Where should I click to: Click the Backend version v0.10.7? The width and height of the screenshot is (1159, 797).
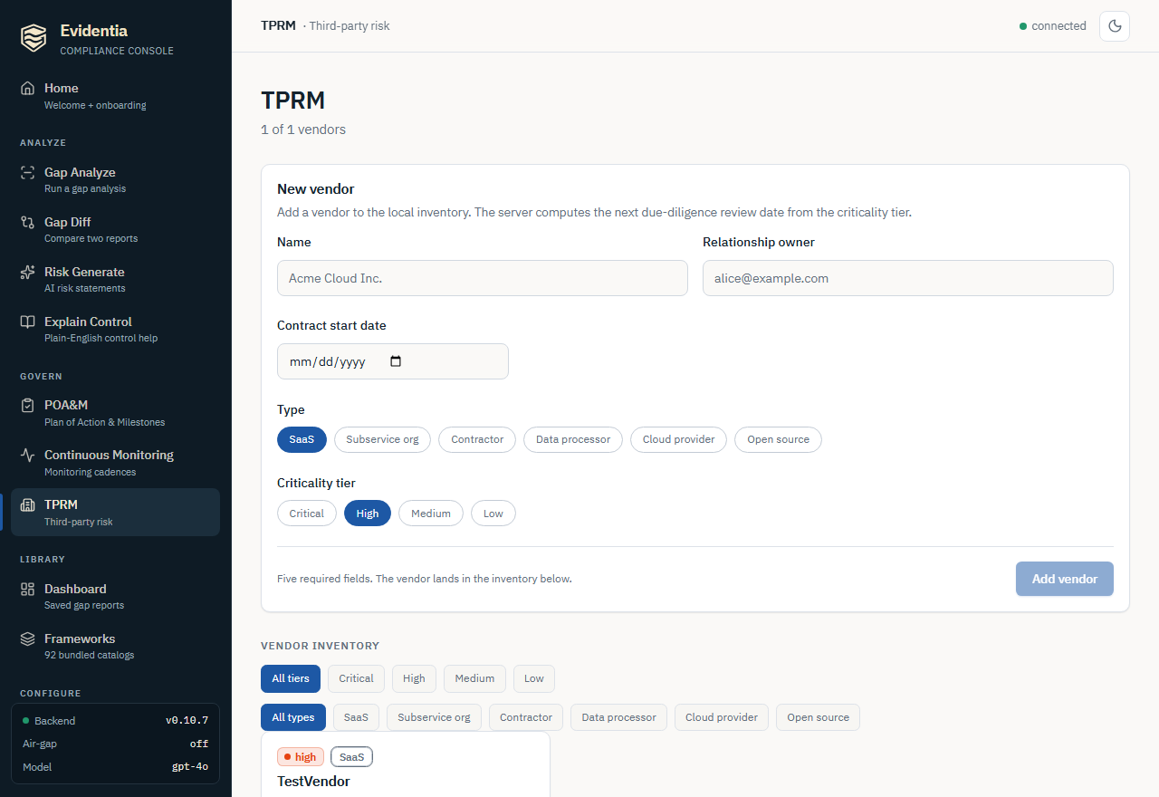tap(187, 721)
